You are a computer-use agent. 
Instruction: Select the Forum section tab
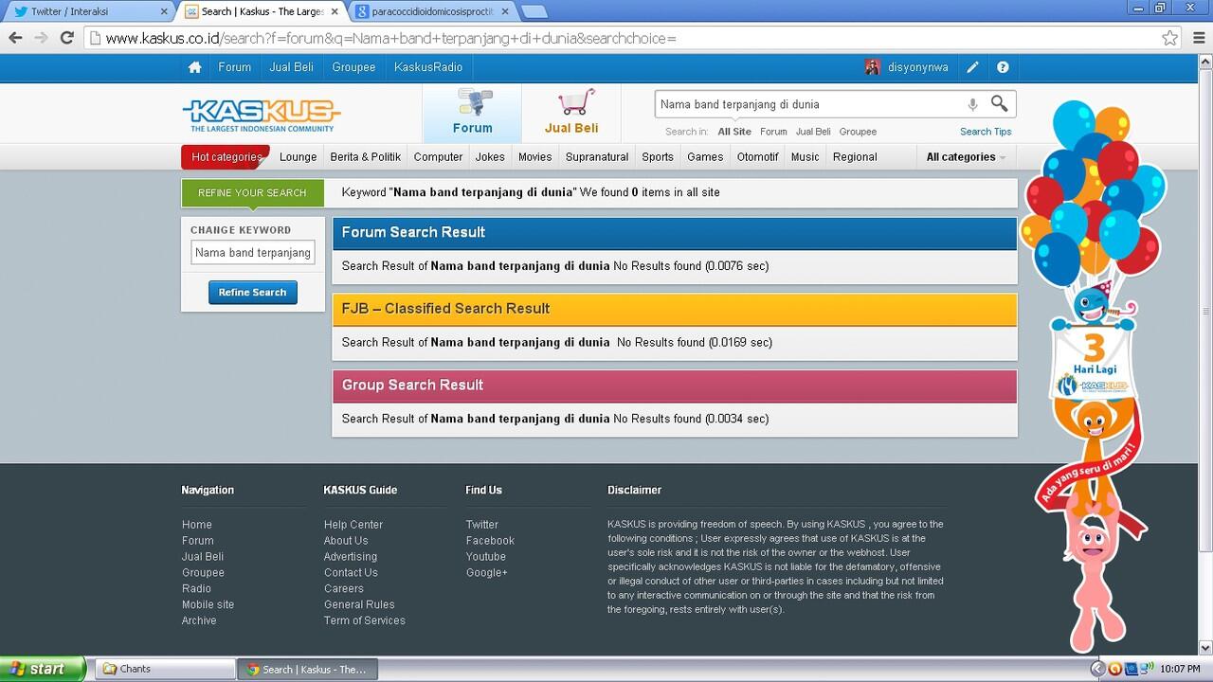(x=472, y=114)
